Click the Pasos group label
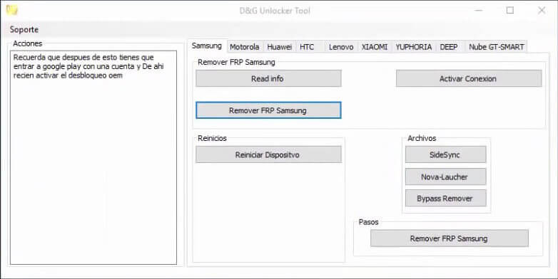 click(368, 222)
